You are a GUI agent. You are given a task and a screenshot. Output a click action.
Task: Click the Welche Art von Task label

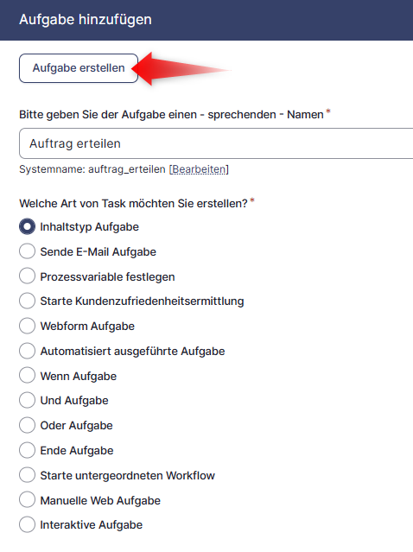point(134,204)
